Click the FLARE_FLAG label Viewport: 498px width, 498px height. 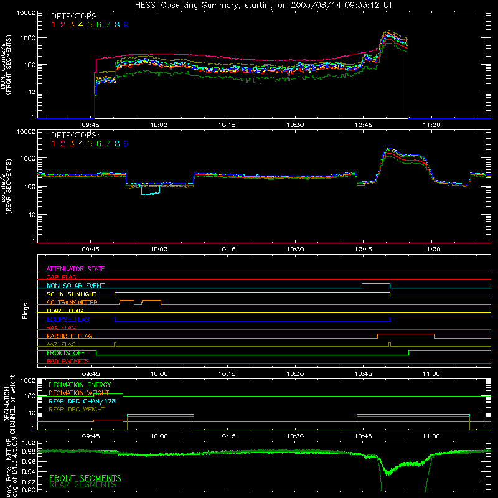pyautogui.click(x=65, y=311)
